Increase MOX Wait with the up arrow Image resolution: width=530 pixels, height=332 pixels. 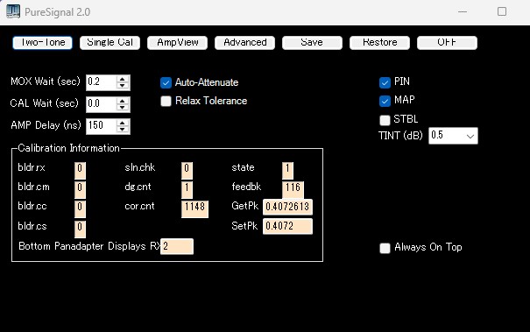(x=123, y=79)
